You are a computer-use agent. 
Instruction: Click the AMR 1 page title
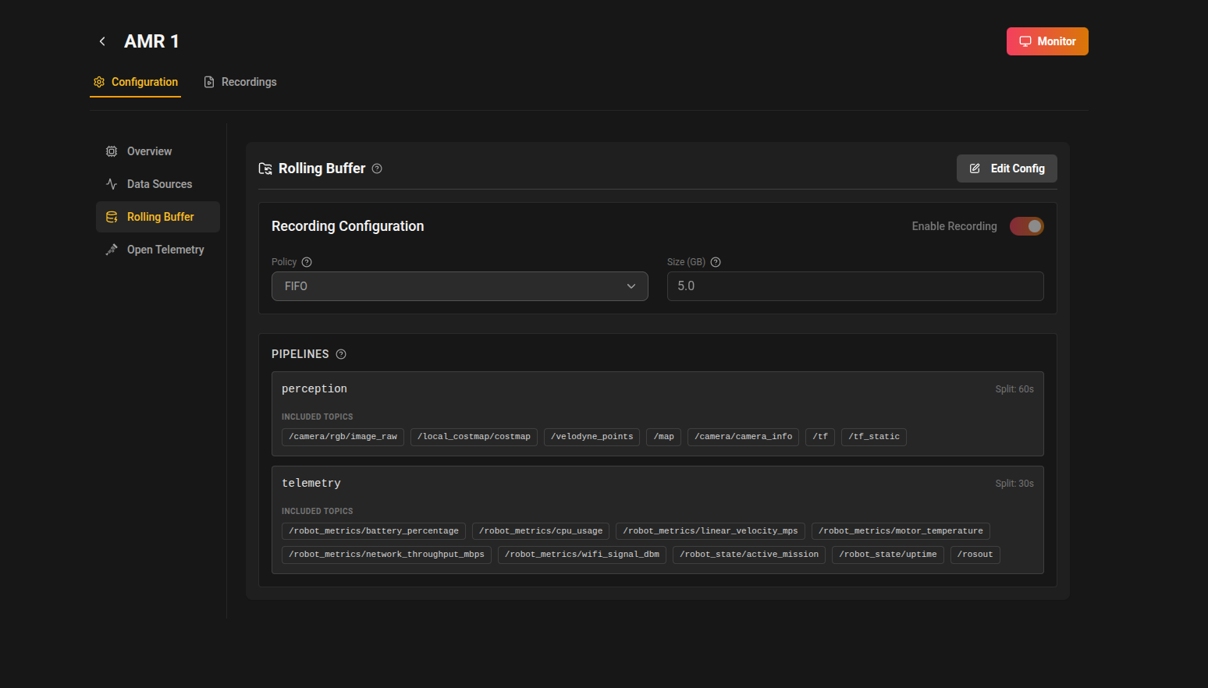coord(151,41)
